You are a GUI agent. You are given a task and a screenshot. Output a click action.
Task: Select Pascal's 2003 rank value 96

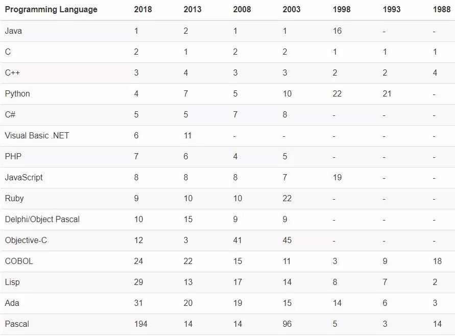[x=288, y=324]
